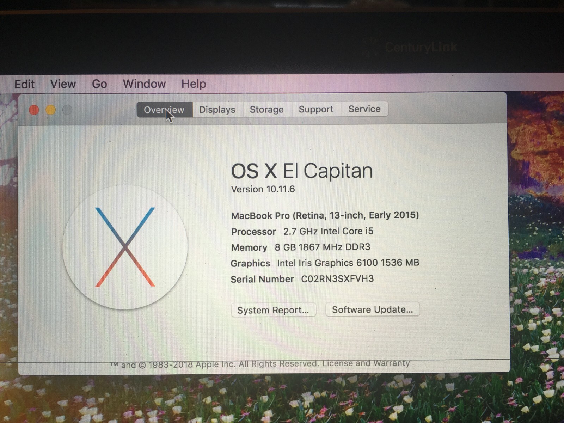Image resolution: width=564 pixels, height=423 pixels.
Task: Click the serial number C02RN3SXFVH3
Action: 337,279
